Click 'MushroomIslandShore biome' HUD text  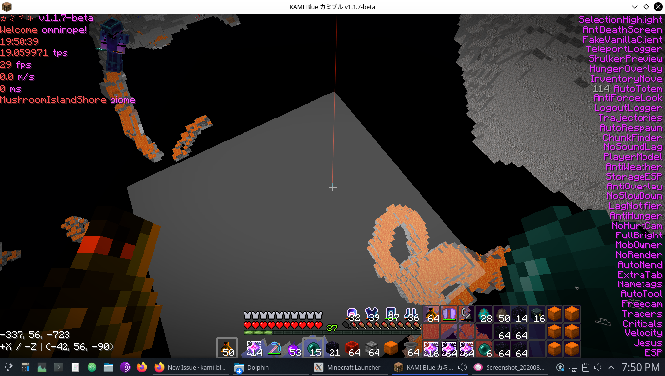click(67, 100)
